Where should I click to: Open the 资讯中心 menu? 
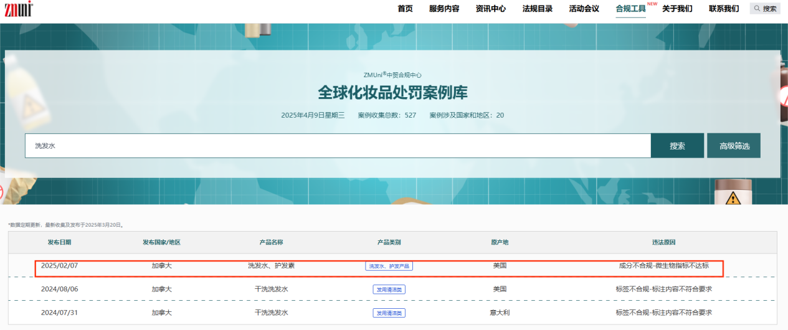491,9
